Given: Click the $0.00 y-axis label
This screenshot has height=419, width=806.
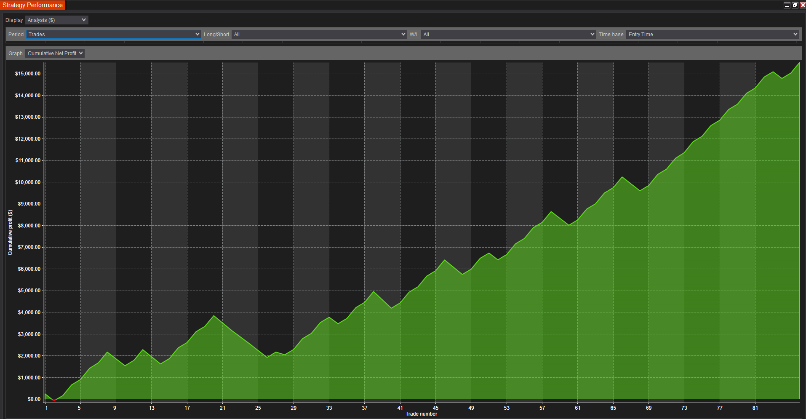Looking at the screenshot, I should [34, 399].
